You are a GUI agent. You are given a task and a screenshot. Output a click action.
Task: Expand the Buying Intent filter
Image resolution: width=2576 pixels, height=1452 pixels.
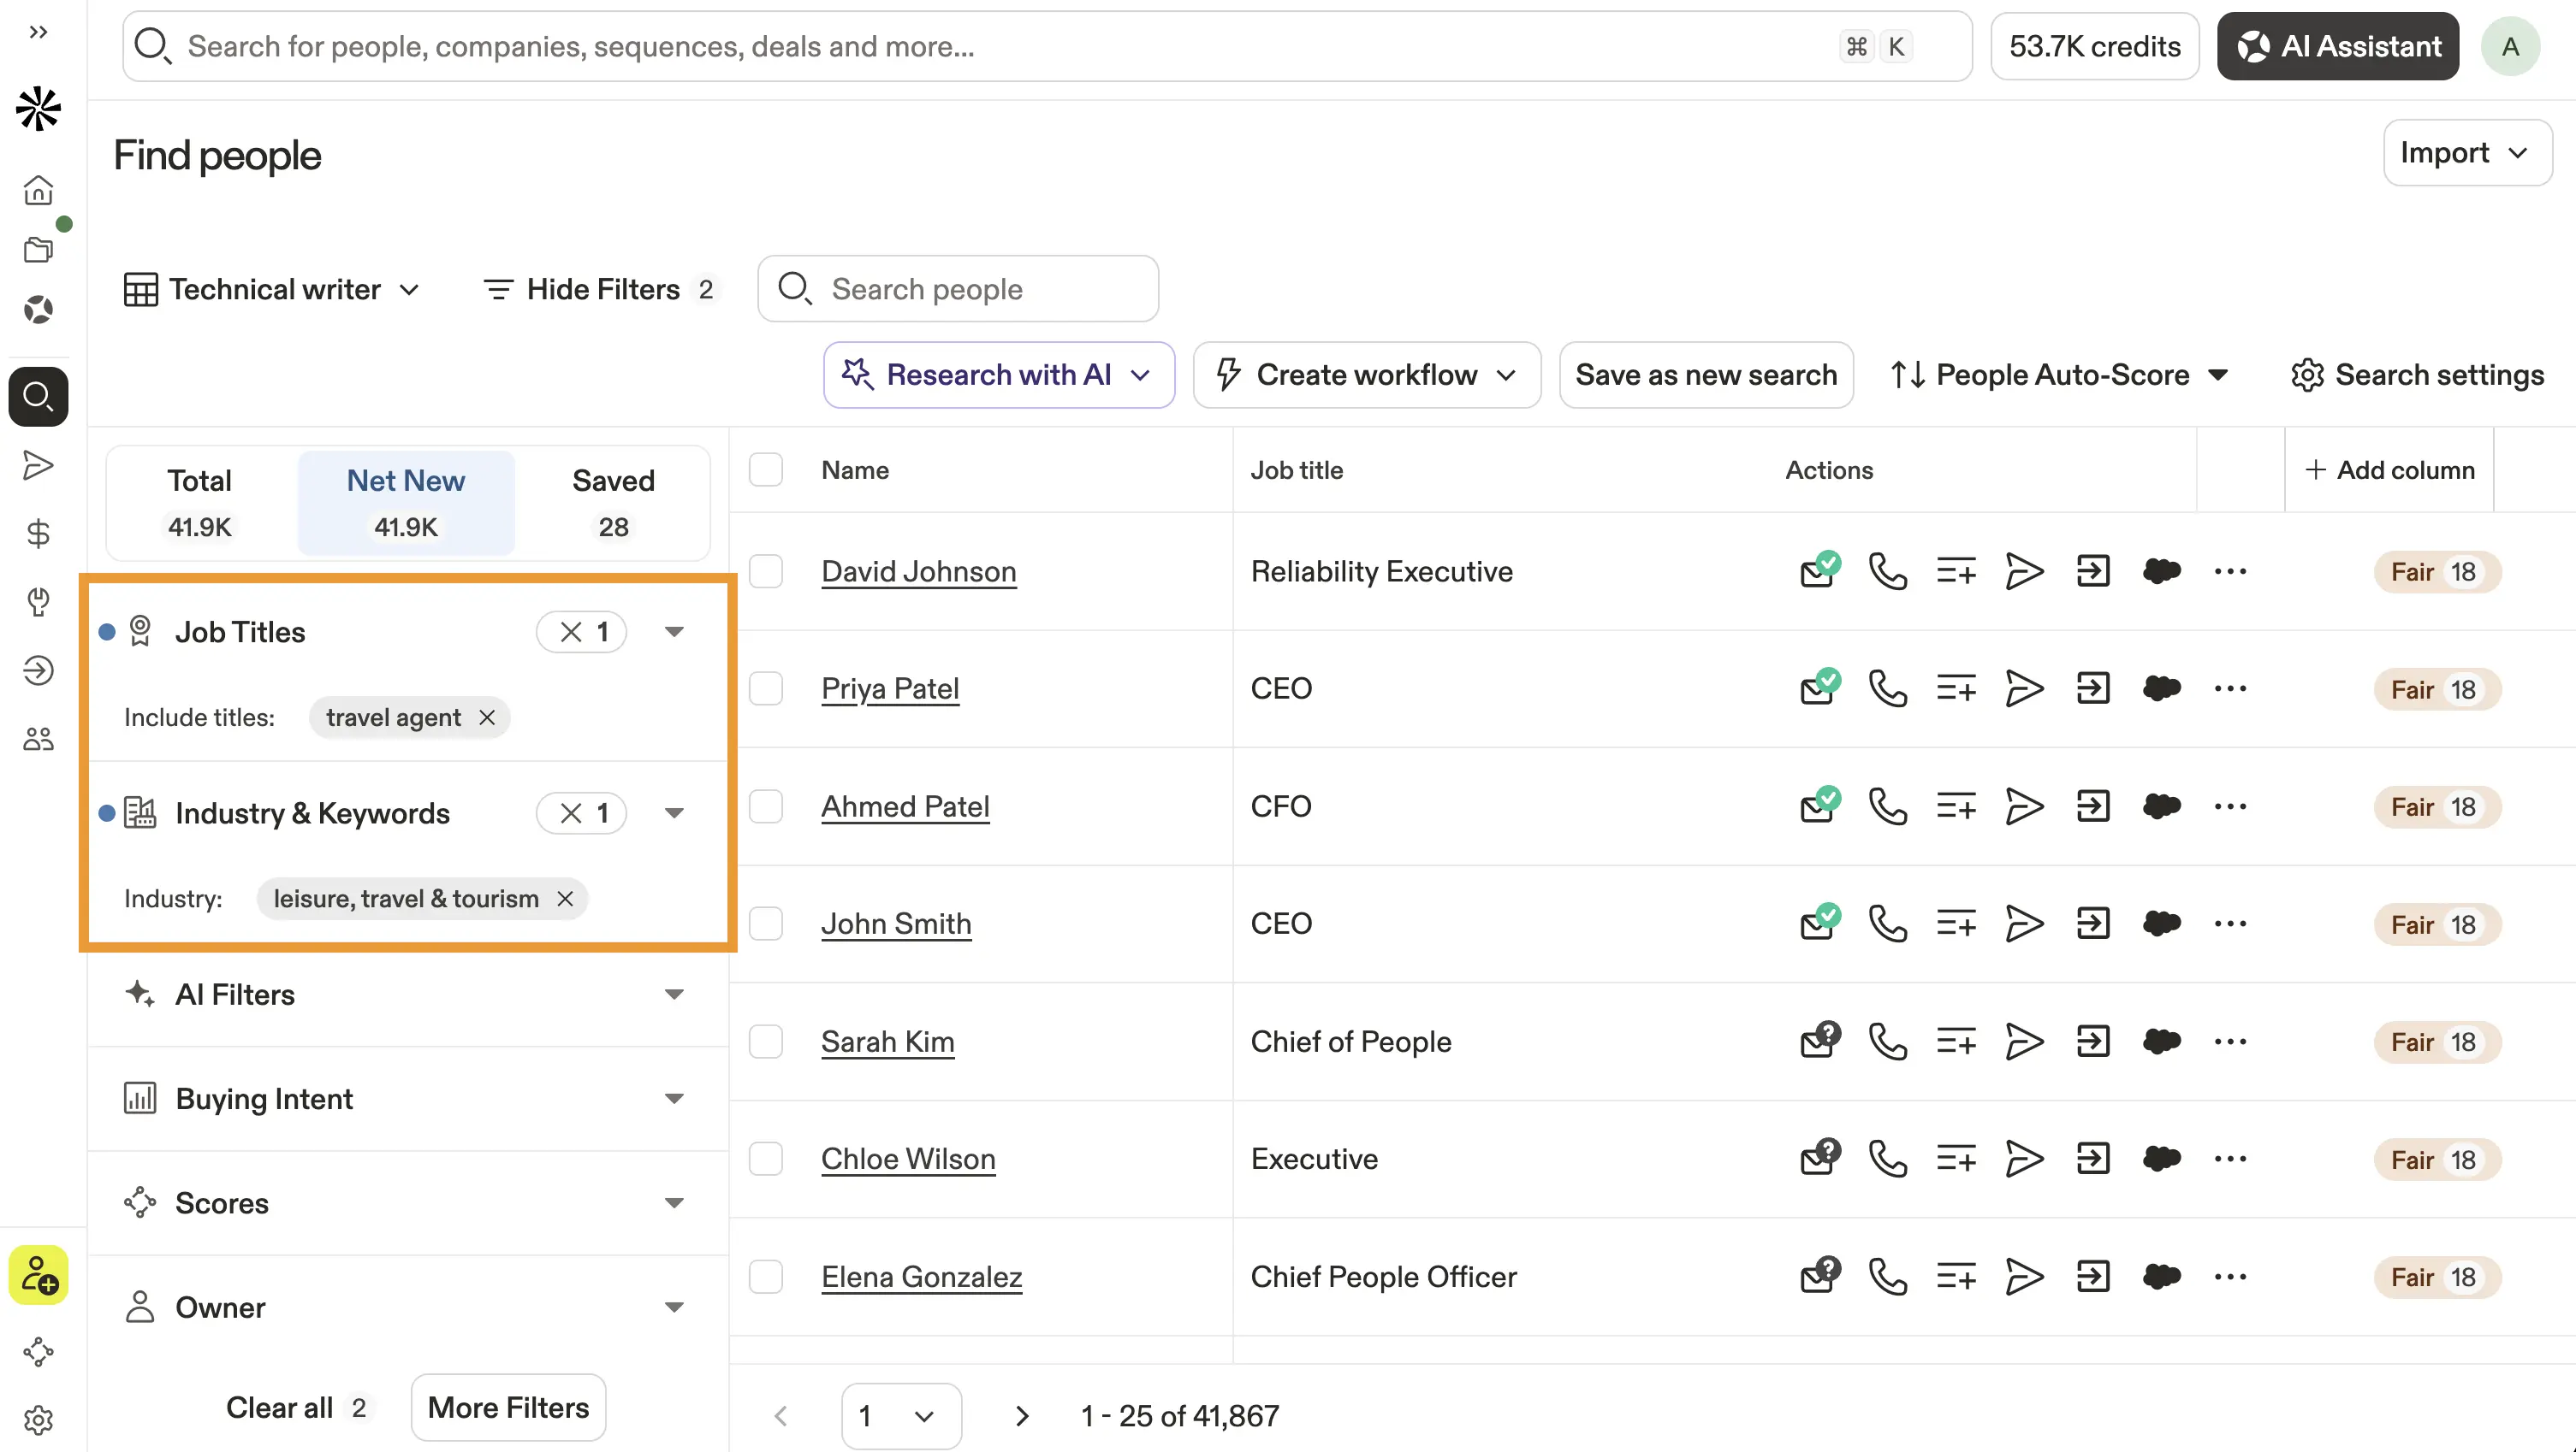[408, 1098]
